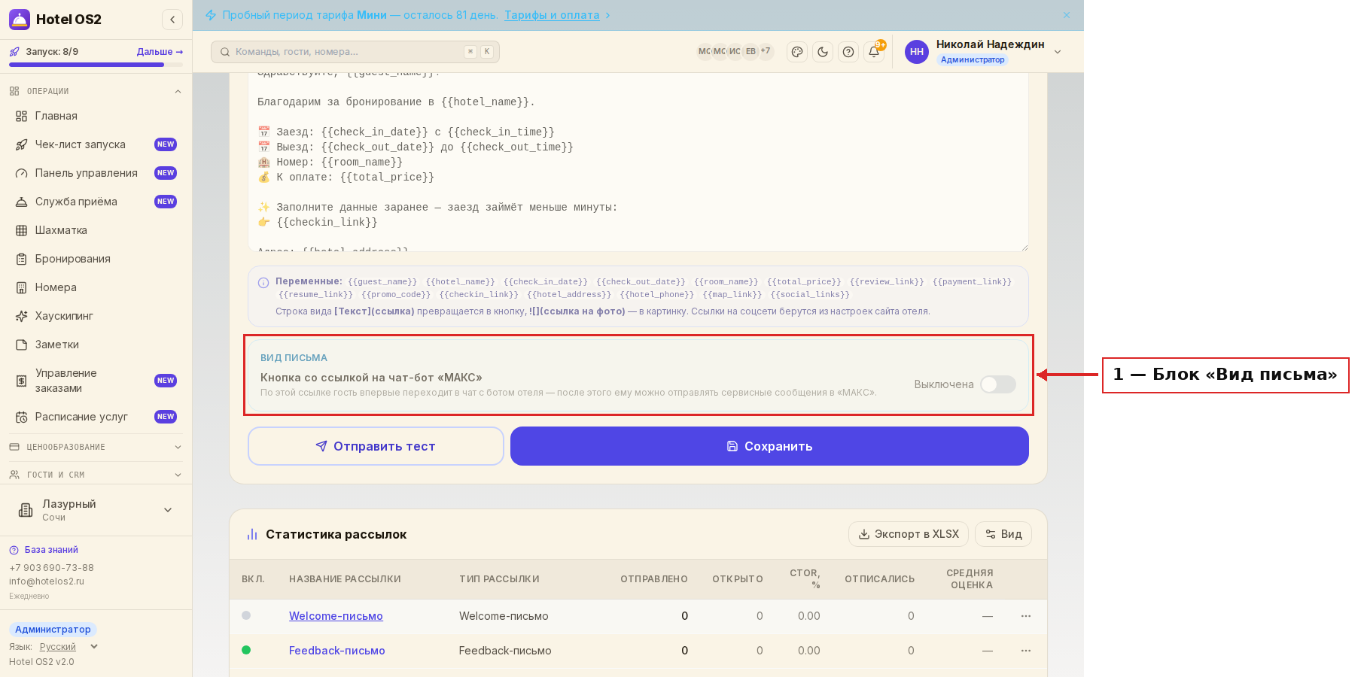Toggle dark mode moon icon
The width and height of the screenshot is (1367, 677).
823,52
